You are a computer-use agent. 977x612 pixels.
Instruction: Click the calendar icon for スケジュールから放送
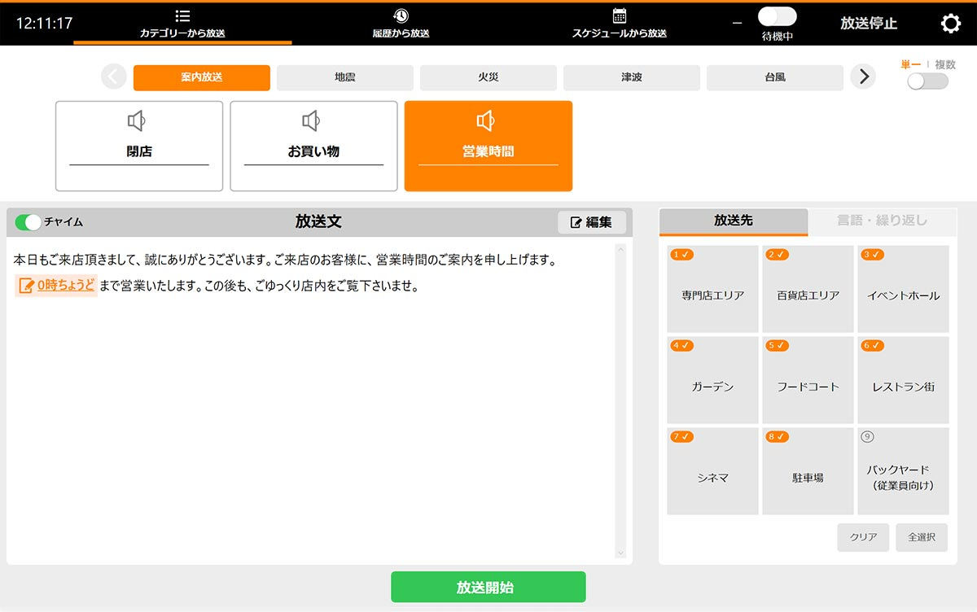[619, 16]
